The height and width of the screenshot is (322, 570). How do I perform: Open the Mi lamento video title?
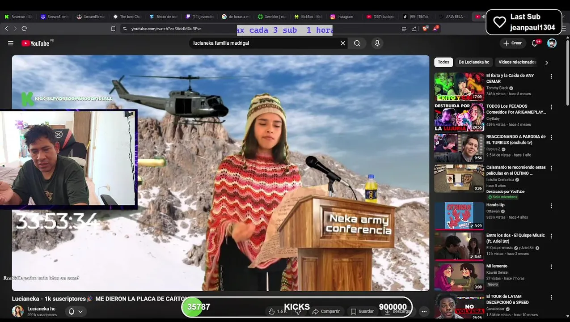tap(496, 266)
